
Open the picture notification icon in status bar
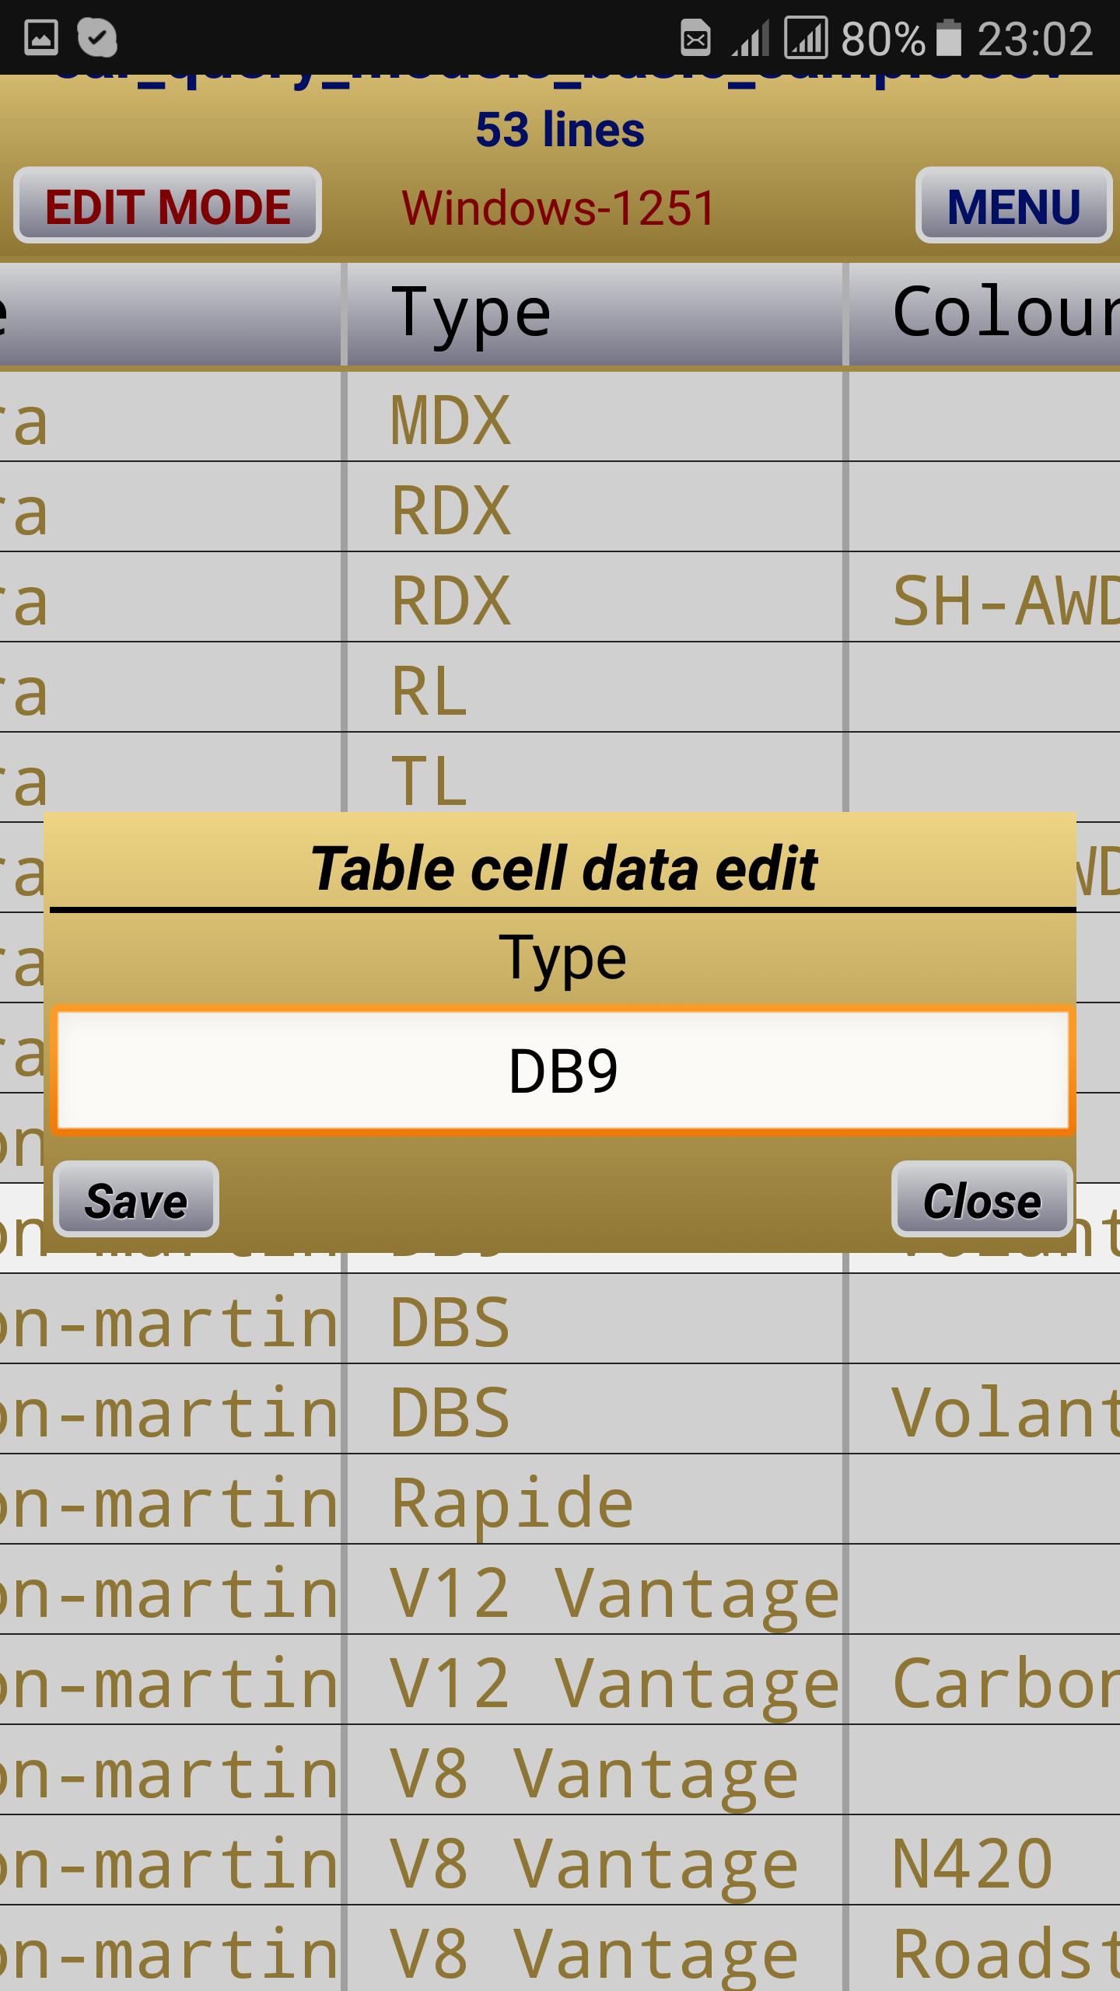tap(41, 38)
